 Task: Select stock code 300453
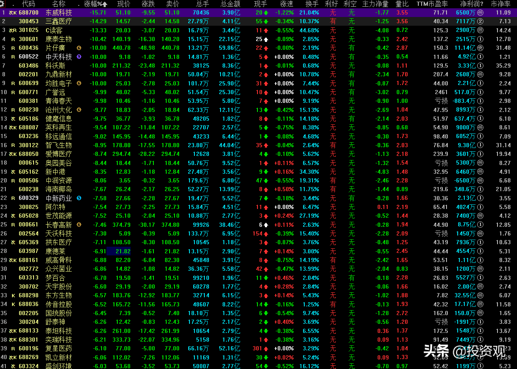[29, 21]
